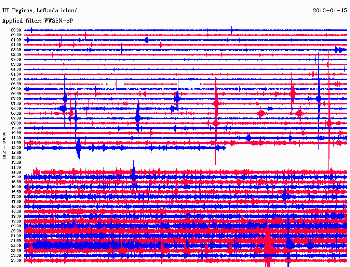
Task: Click the 19:00 time label
Action: tap(16, 216)
